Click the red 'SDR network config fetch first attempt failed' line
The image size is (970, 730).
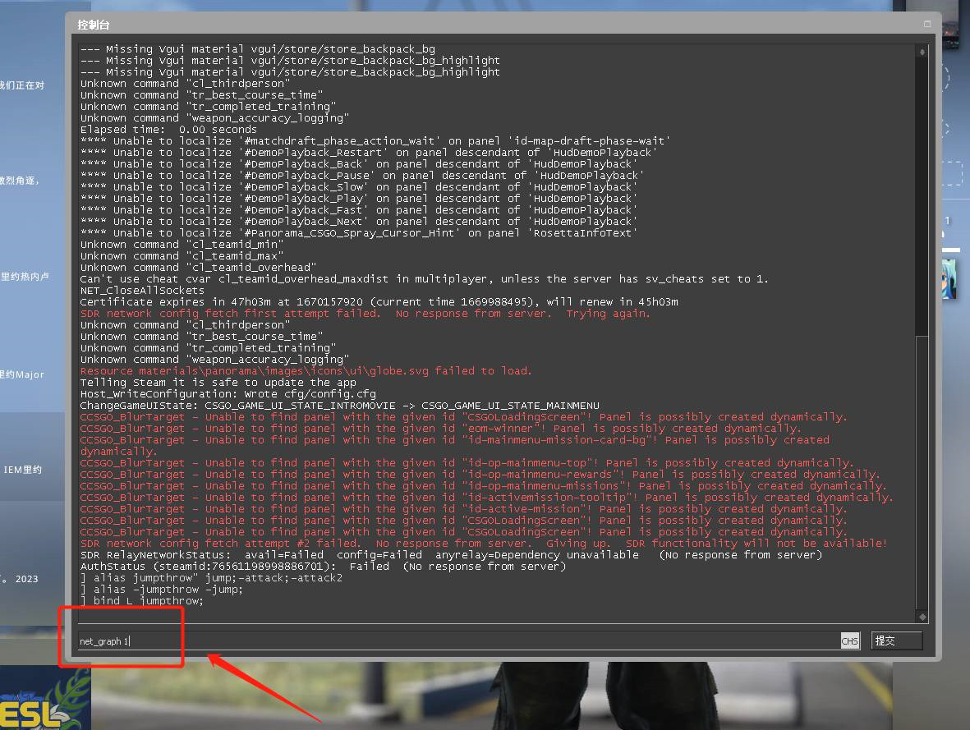coord(365,314)
